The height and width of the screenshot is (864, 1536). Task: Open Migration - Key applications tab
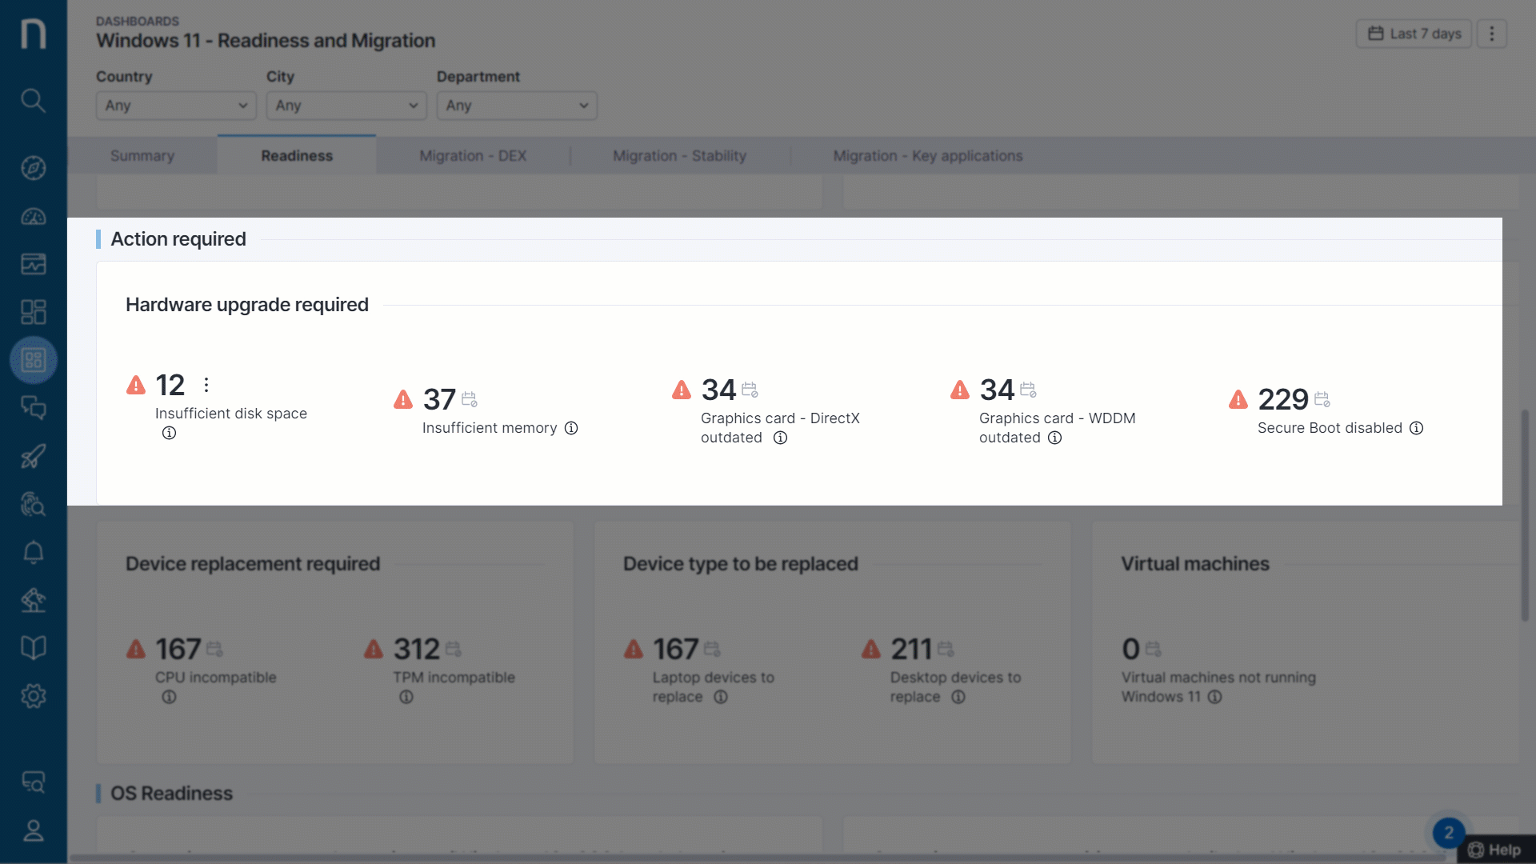(x=927, y=156)
